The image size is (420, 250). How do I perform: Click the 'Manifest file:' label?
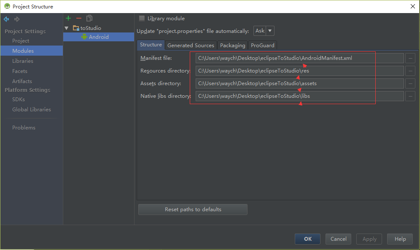156,58
